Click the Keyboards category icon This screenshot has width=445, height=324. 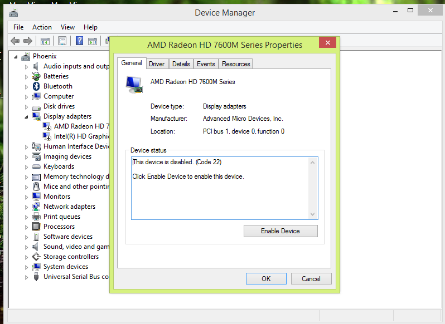tap(36, 166)
